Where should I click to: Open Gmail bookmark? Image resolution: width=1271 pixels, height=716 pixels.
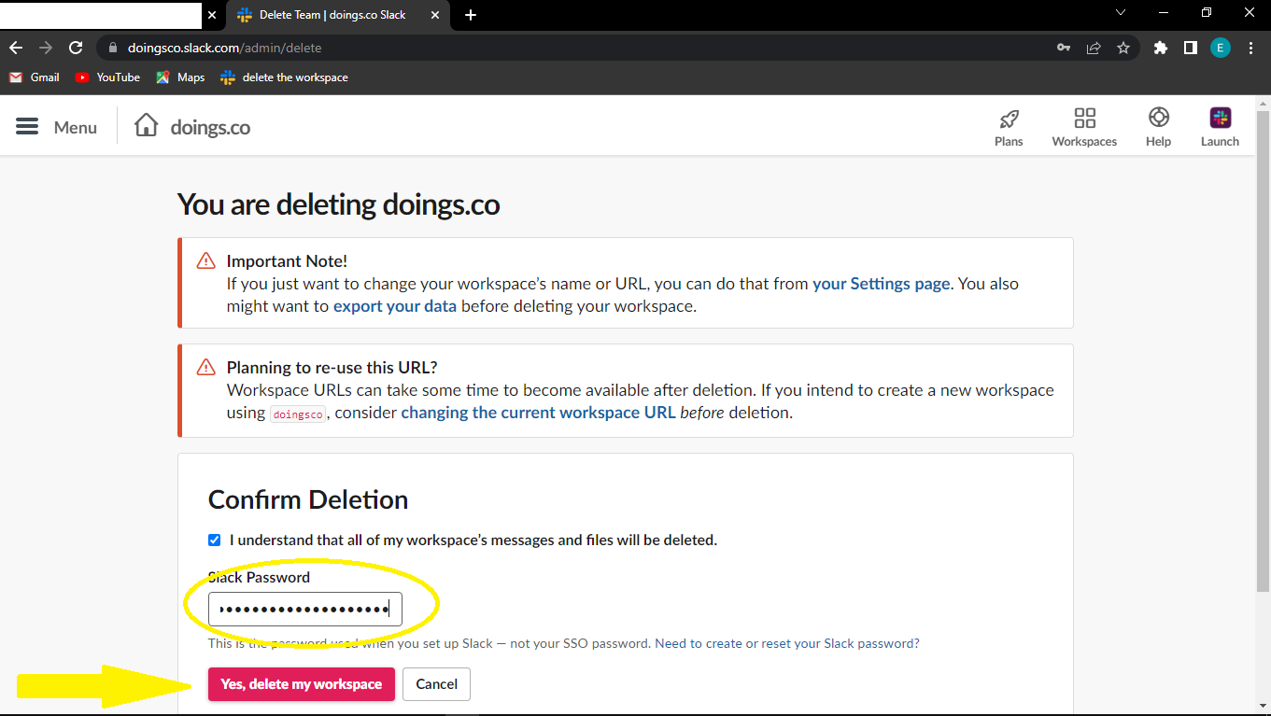(x=35, y=77)
